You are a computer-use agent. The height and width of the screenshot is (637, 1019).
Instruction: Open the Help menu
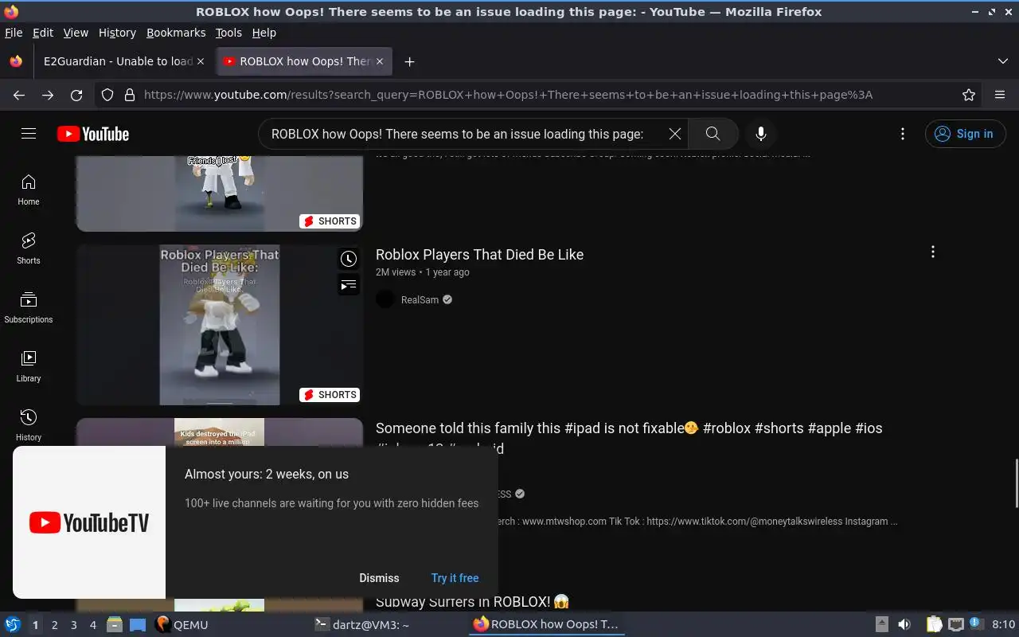pyautogui.click(x=264, y=33)
